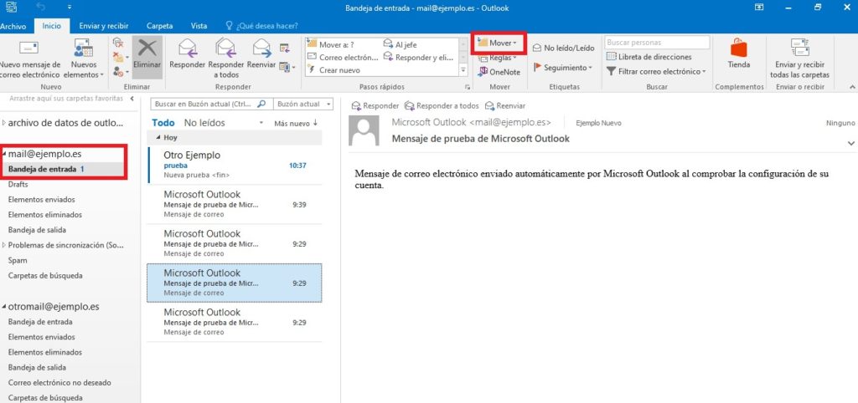Open Correo electrónico no deseado folder

(x=59, y=383)
